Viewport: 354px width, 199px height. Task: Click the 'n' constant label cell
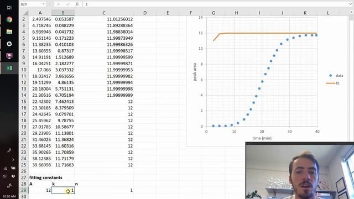point(104,184)
